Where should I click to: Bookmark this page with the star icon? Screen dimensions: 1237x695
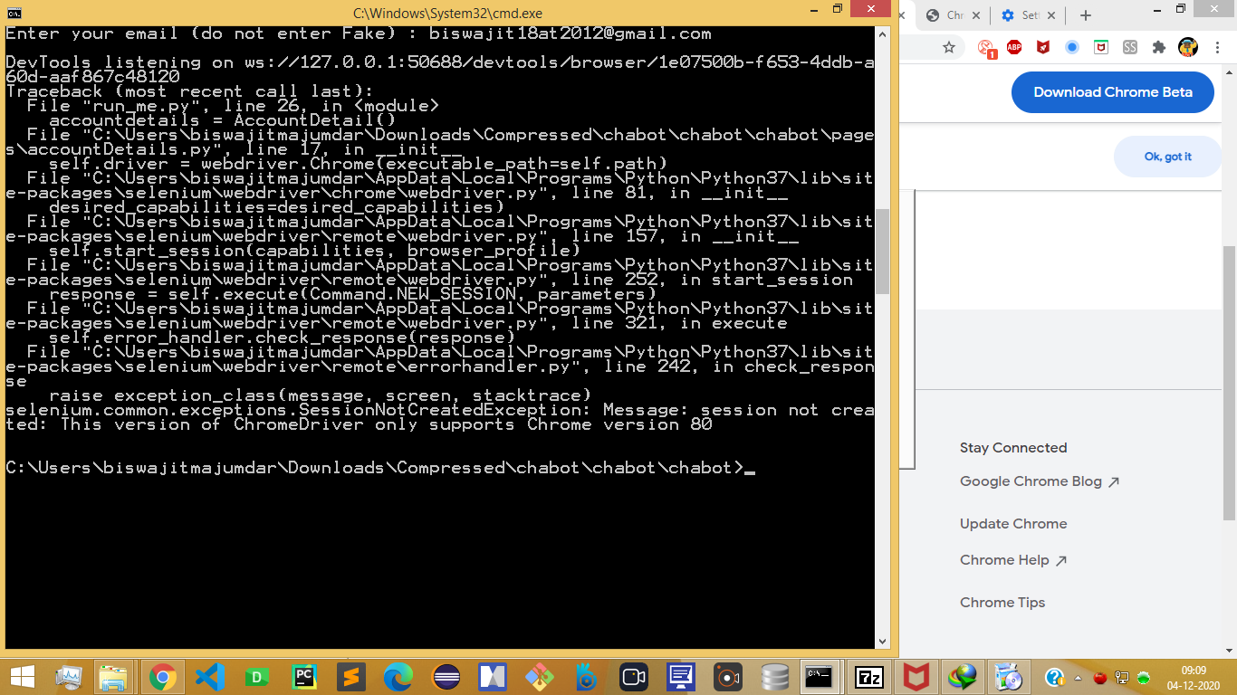[949, 47]
